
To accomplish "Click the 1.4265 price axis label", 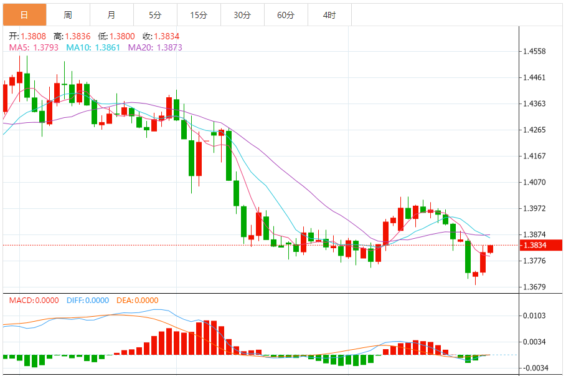I will click(535, 130).
